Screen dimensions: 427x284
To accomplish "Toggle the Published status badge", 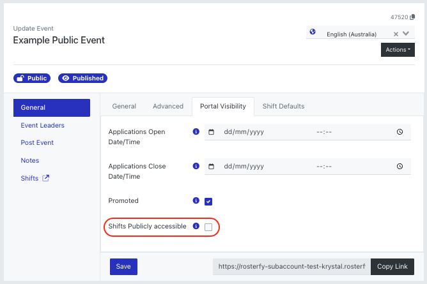I will coord(83,78).
